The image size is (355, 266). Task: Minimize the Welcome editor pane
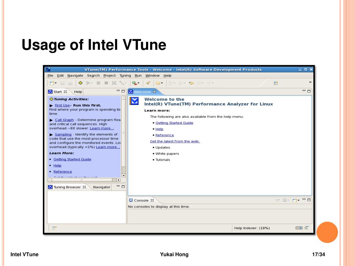[x=304, y=91]
